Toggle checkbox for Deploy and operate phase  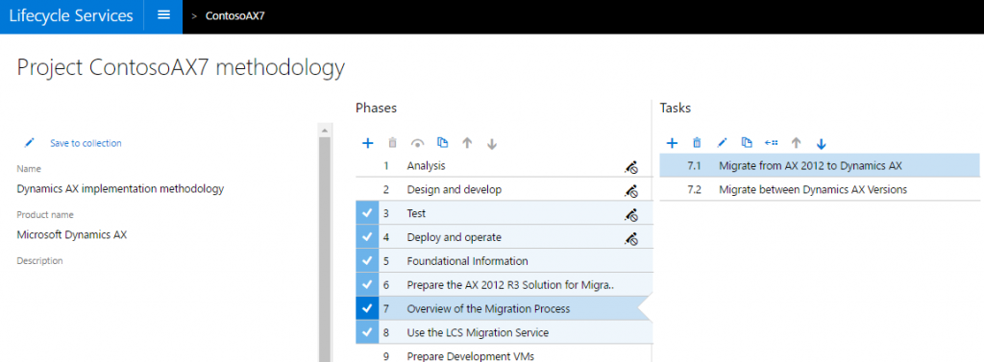click(x=367, y=237)
